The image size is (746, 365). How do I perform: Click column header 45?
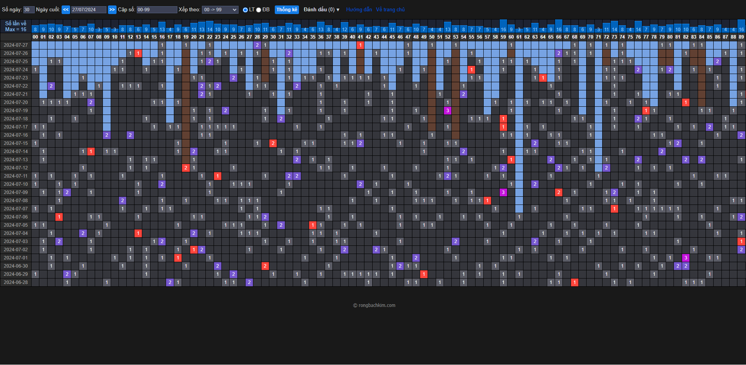392,37
